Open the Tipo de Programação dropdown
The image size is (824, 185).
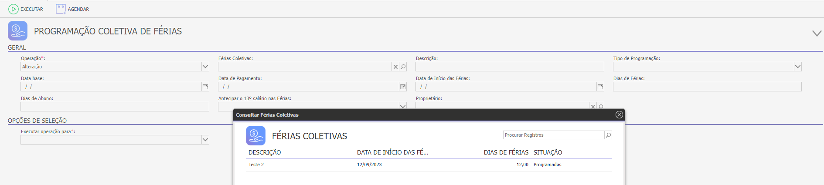tap(798, 67)
